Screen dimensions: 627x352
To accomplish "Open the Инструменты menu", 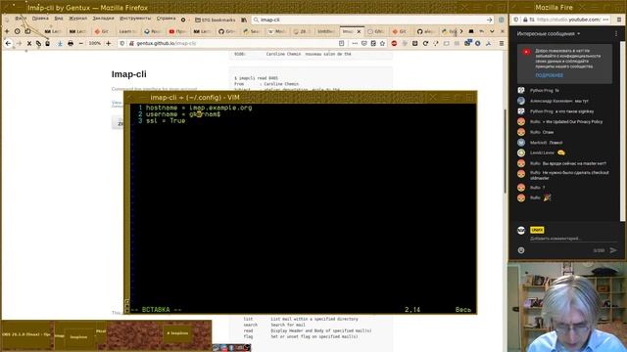I will [x=135, y=19].
